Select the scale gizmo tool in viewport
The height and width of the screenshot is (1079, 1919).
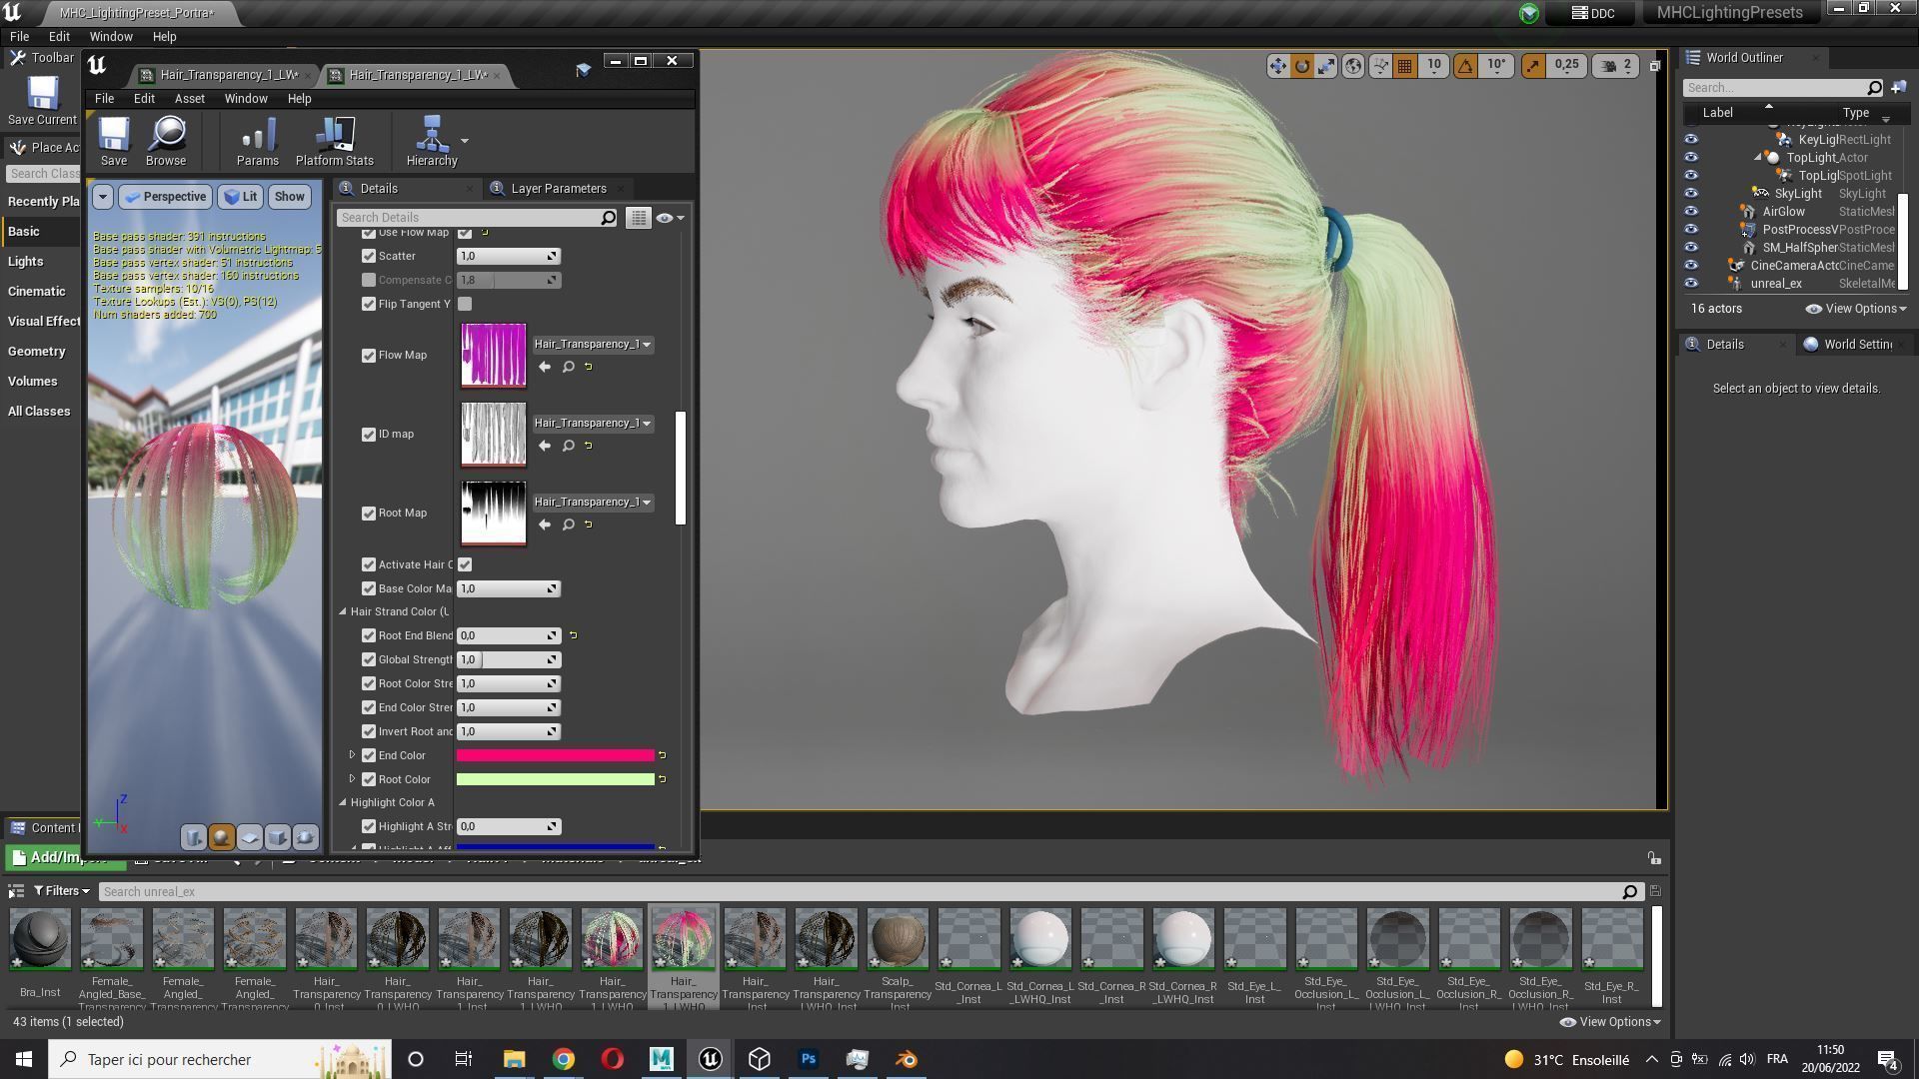pos(1326,66)
